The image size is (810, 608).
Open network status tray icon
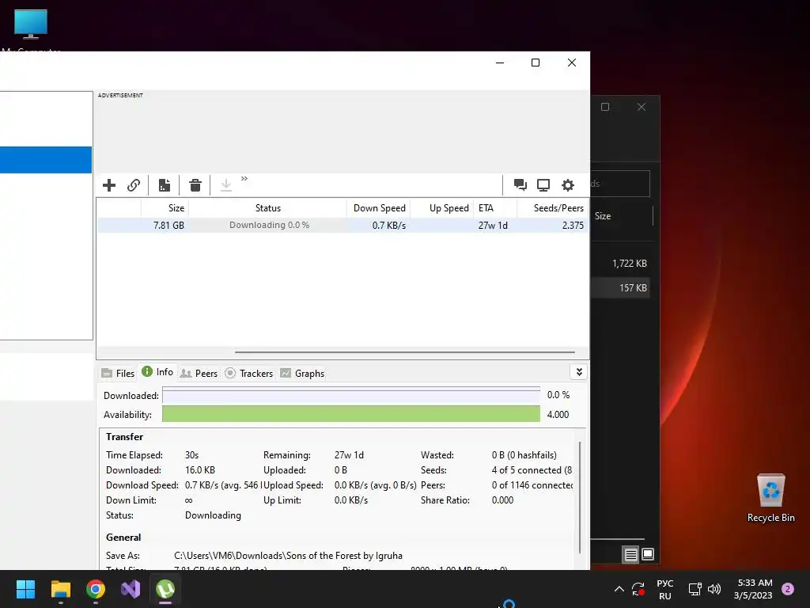tap(695, 589)
